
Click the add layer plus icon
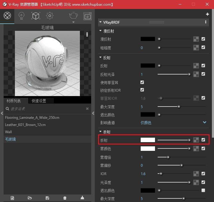[207, 14]
